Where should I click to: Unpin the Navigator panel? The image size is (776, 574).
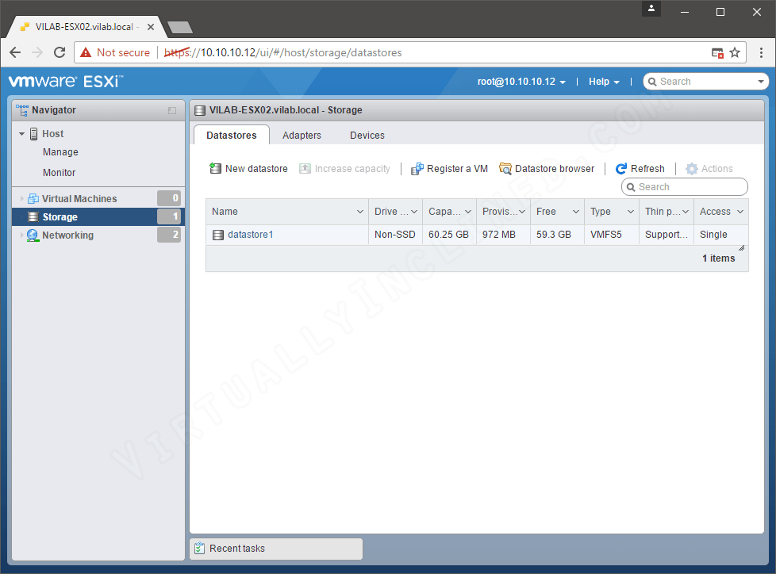172,110
